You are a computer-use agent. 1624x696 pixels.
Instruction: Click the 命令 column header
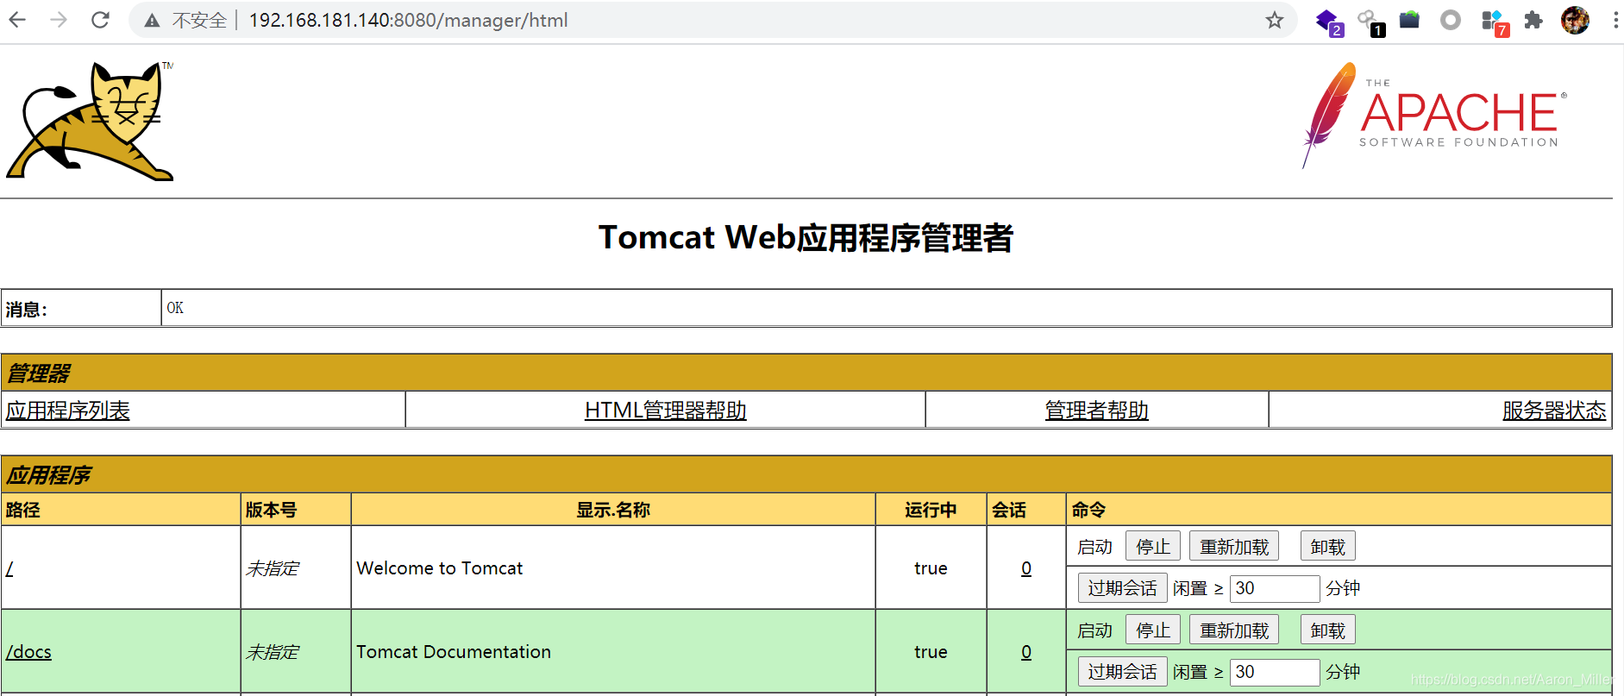click(1088, 510)
